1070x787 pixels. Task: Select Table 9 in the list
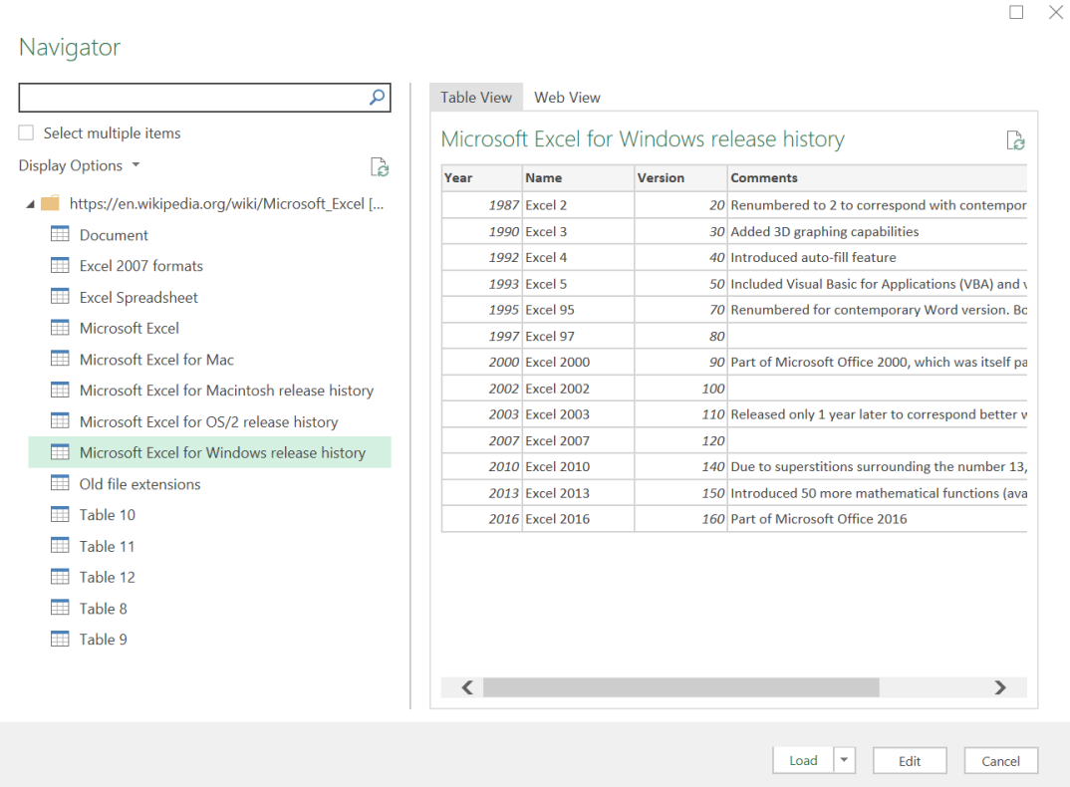tap(103, 640)
